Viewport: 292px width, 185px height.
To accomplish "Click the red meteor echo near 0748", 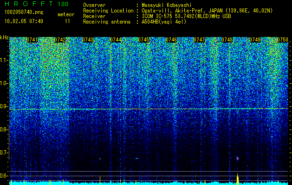I will tap(237, 158).
